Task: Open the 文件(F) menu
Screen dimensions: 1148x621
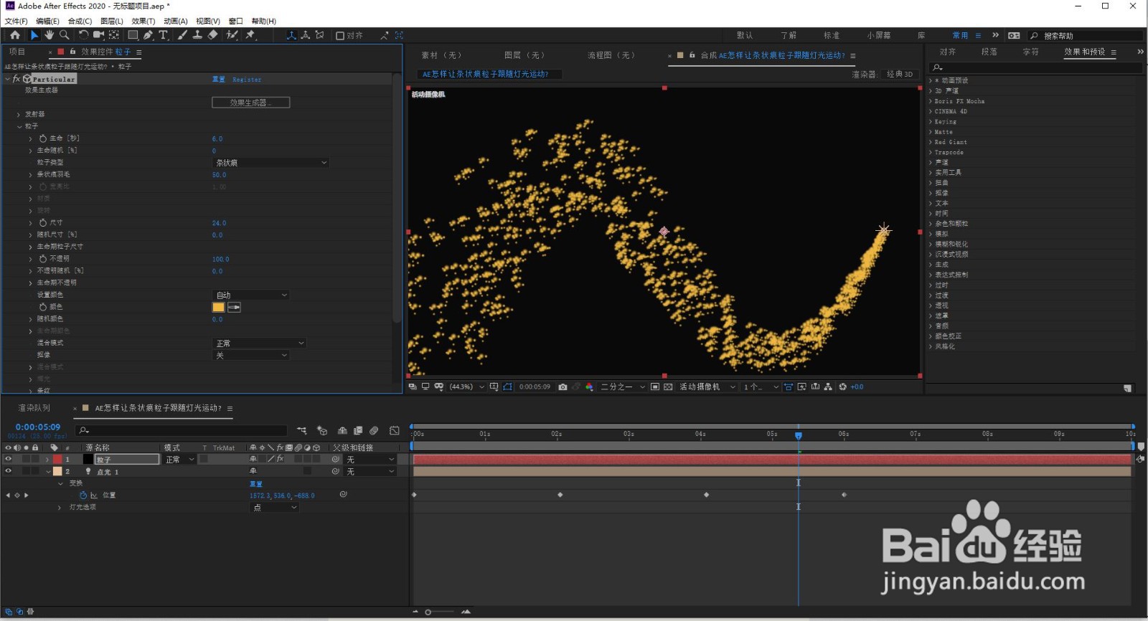Action: click(16, 21)
